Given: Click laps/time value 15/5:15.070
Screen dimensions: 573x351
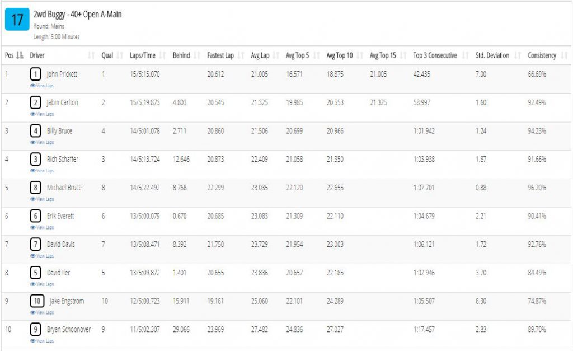Looking at the screenshot, I should (145, 74).
